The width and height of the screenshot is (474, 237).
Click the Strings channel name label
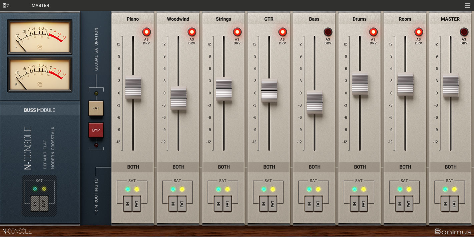(223, 19)
